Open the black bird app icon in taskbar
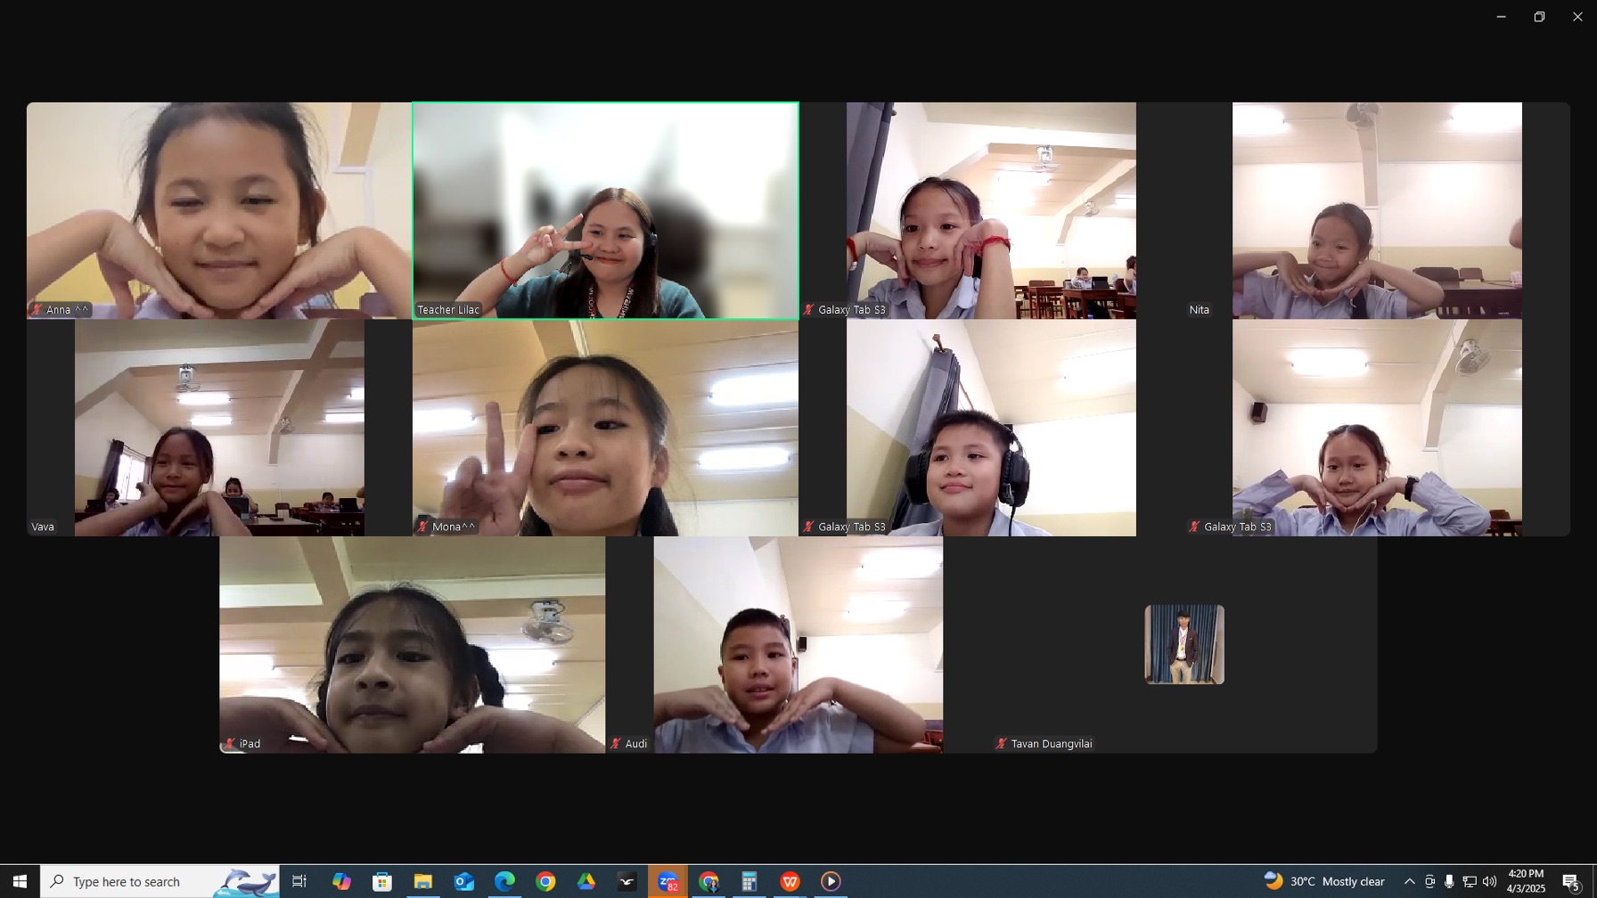Screen dimensions: 1597x898 click(627, 881)
